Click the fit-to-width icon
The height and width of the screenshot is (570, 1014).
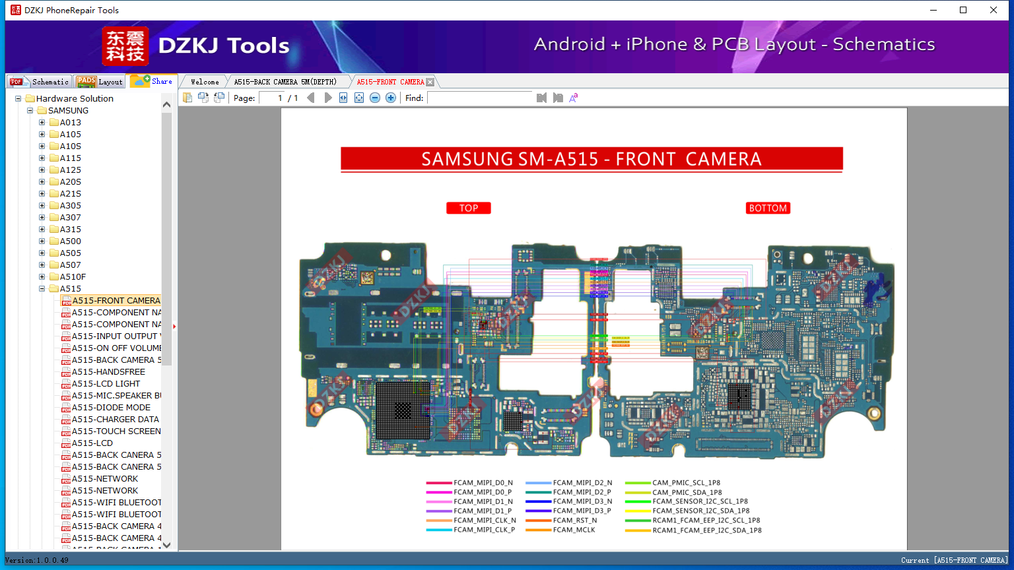pos(343,98)
